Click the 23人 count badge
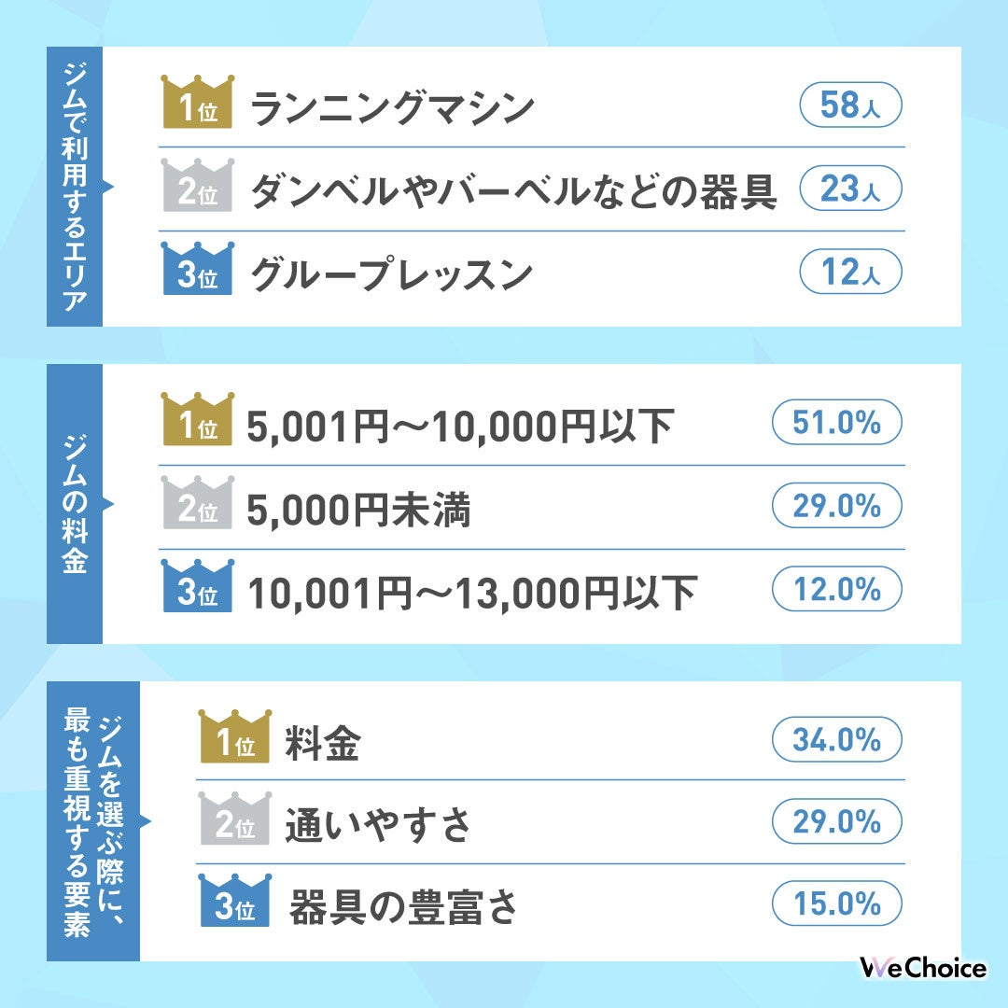The width and height of the screenshot is (1008, 1008). coord(851,189)
